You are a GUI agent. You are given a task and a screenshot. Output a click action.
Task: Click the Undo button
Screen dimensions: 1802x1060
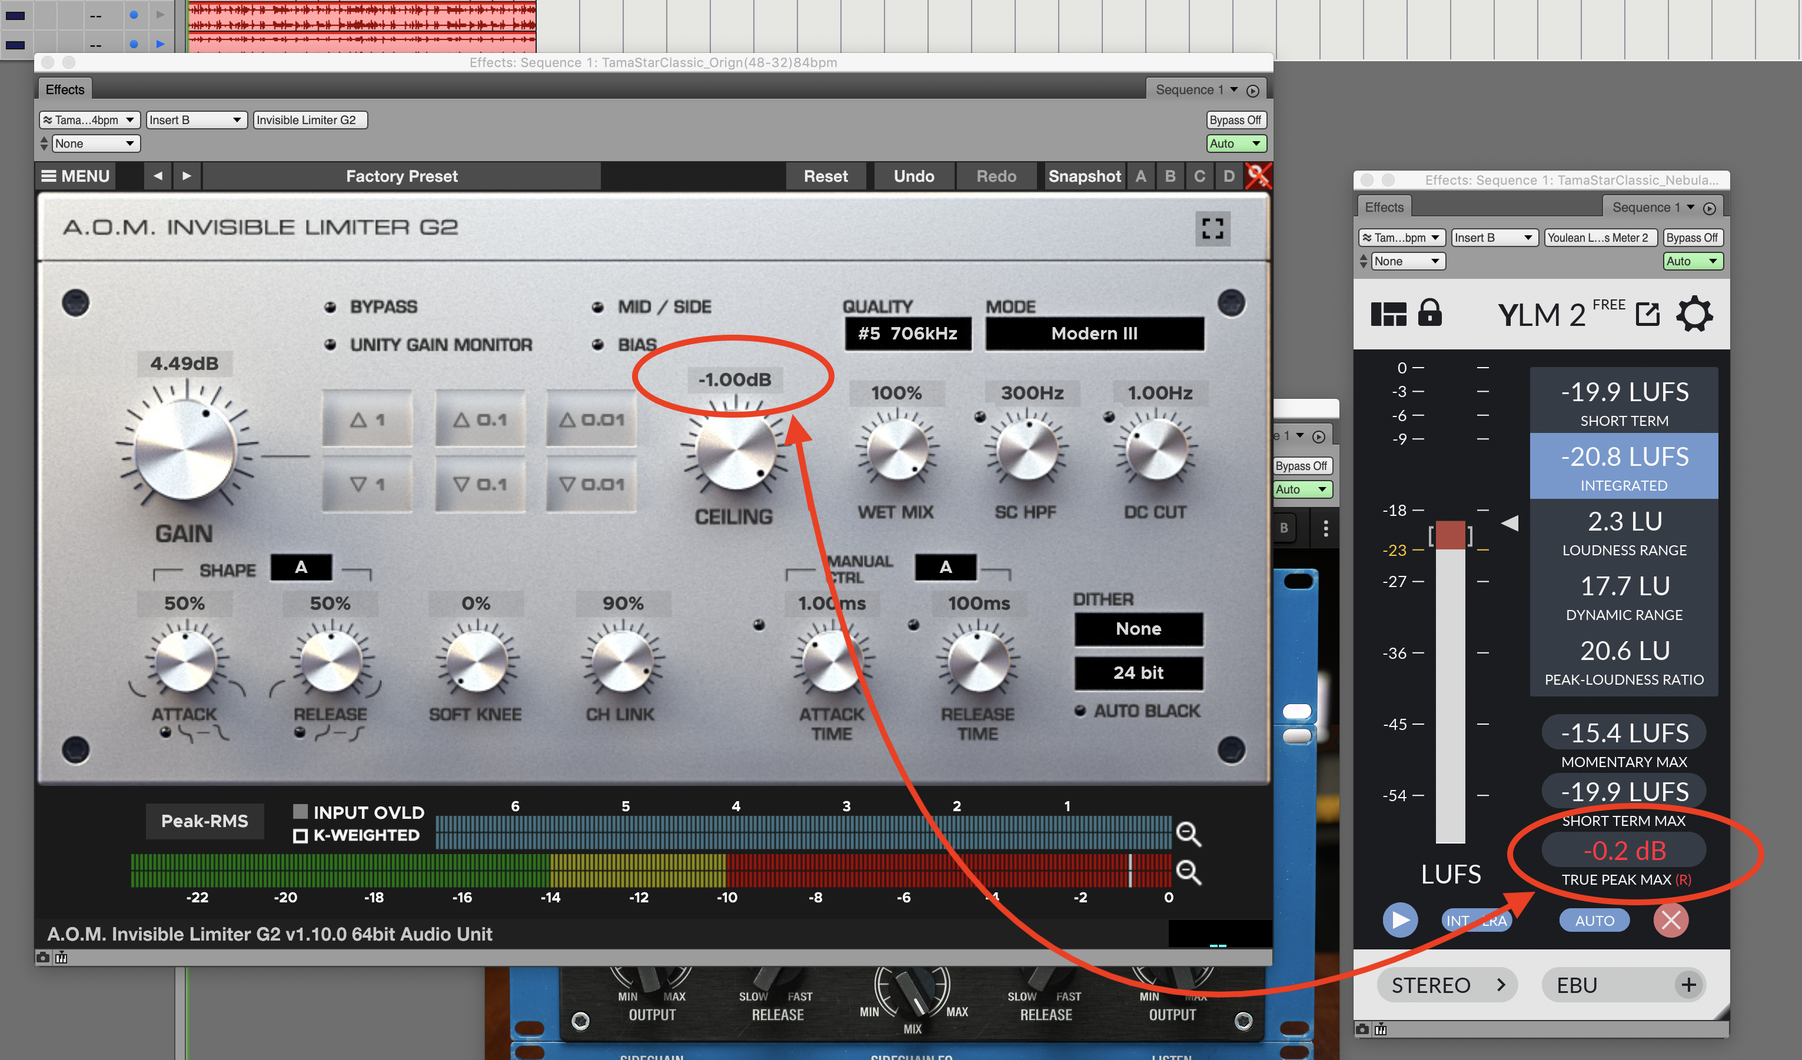point(913,176)
